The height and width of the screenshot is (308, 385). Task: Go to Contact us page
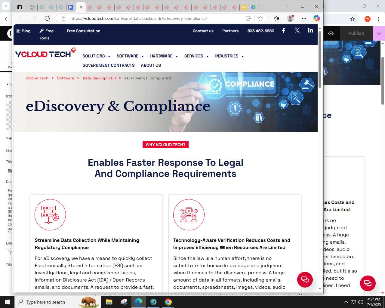coord(203,31)
